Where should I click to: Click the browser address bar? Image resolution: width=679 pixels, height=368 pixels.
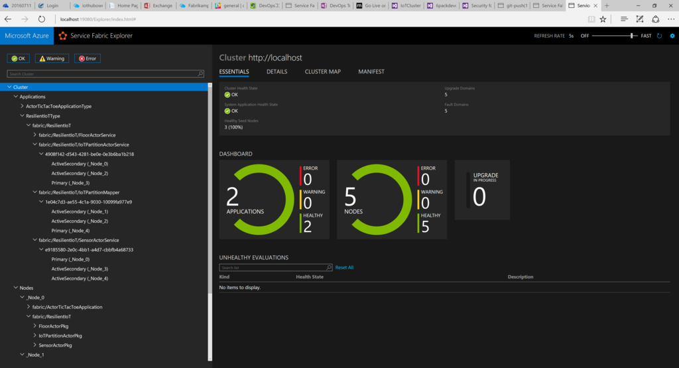coord(320,19)
